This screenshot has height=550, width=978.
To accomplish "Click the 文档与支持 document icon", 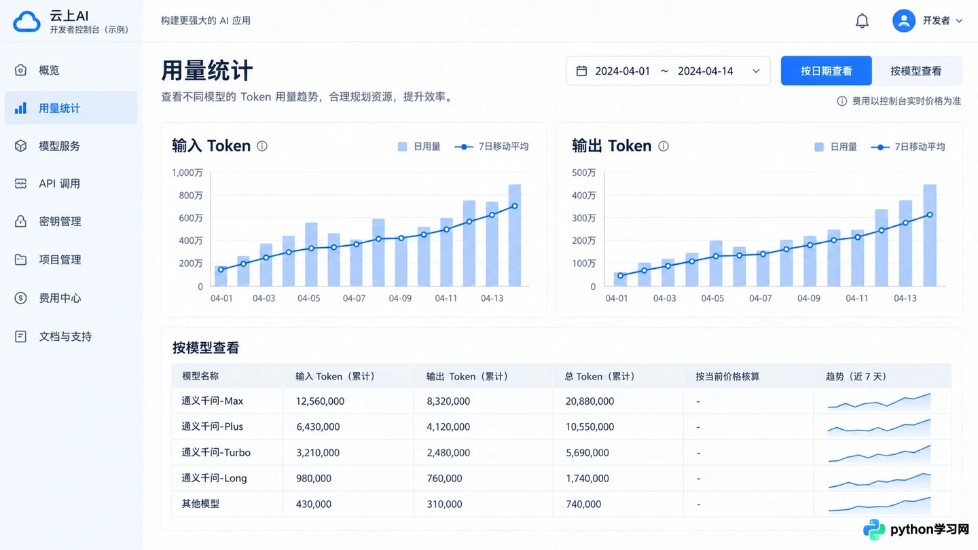I will 21,336.
